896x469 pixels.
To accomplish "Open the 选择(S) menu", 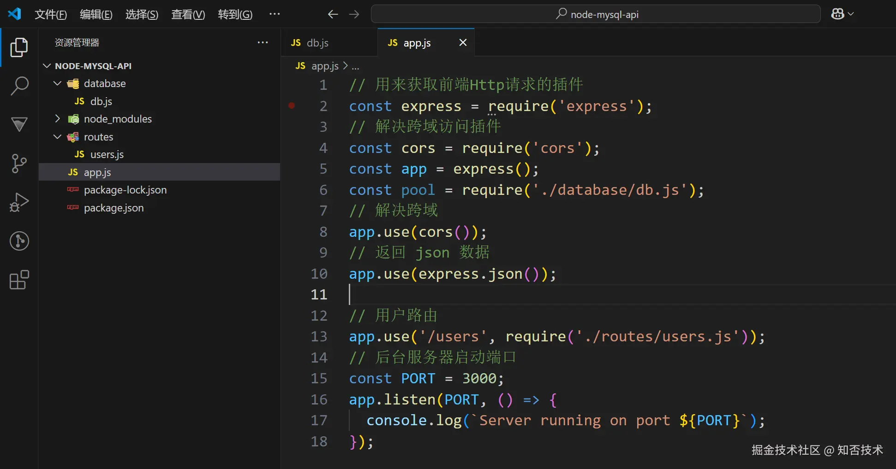I will tap(142, 14).
